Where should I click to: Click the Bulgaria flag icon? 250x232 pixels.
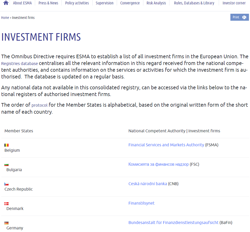(x=6, y=165)
